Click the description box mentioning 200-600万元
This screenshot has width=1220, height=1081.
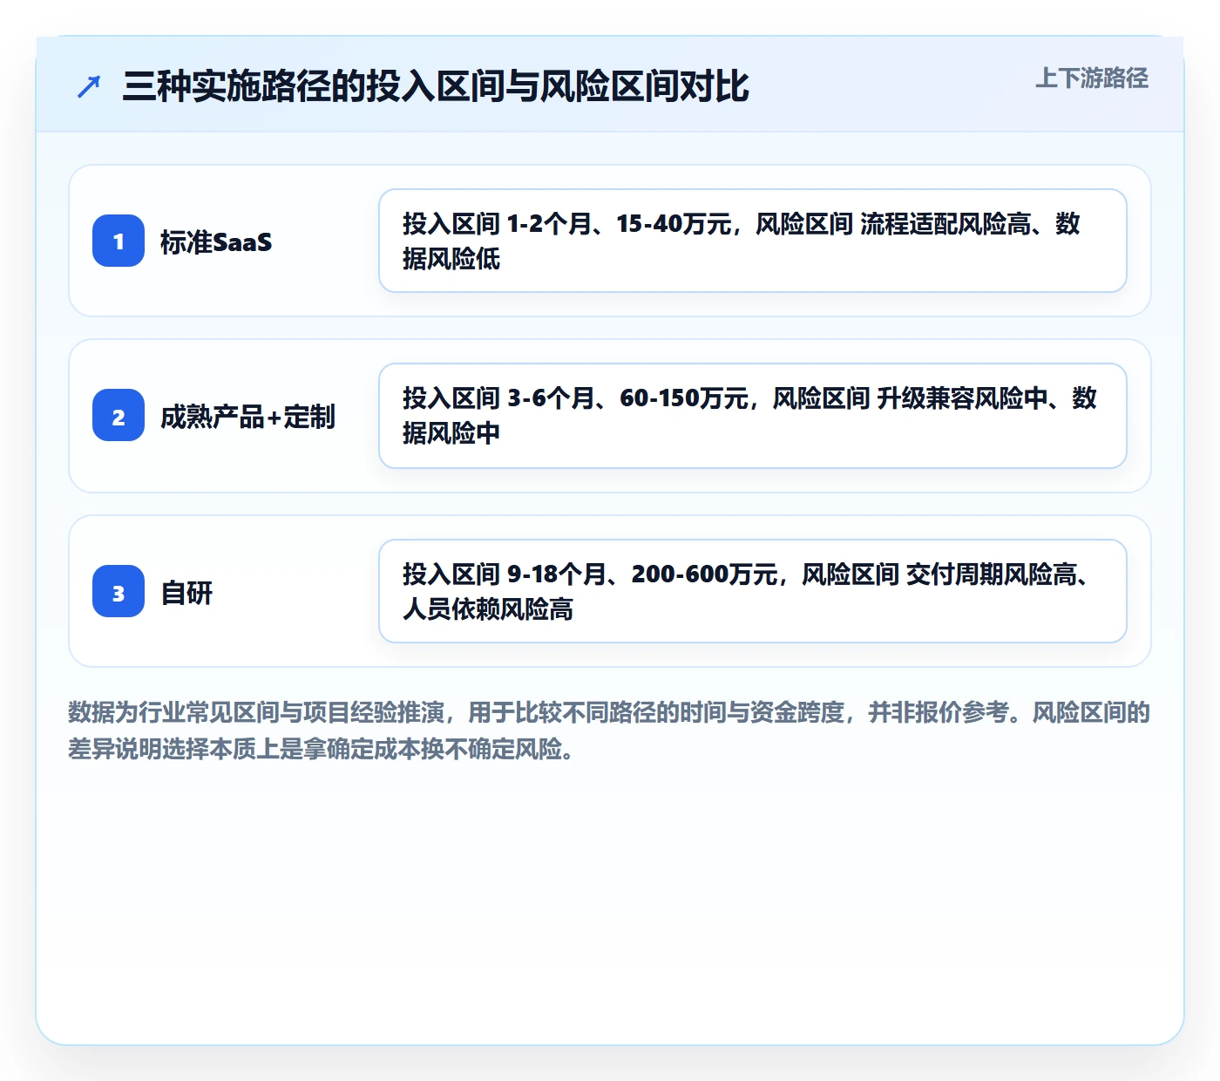coord(753,591)
